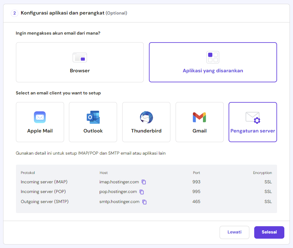The height and width of the screenshot is (248, 293).
Task: Select the Gmail client icon
Action: [199, 117]
